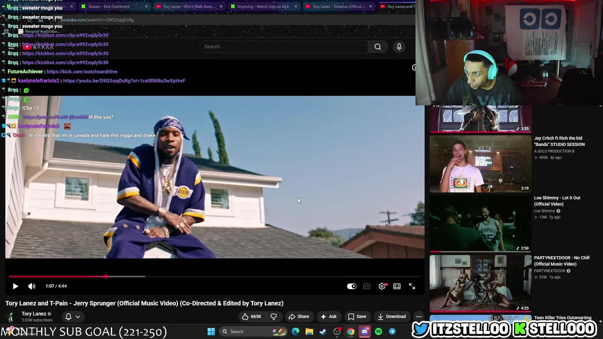Click the YouTube search field

284,47
